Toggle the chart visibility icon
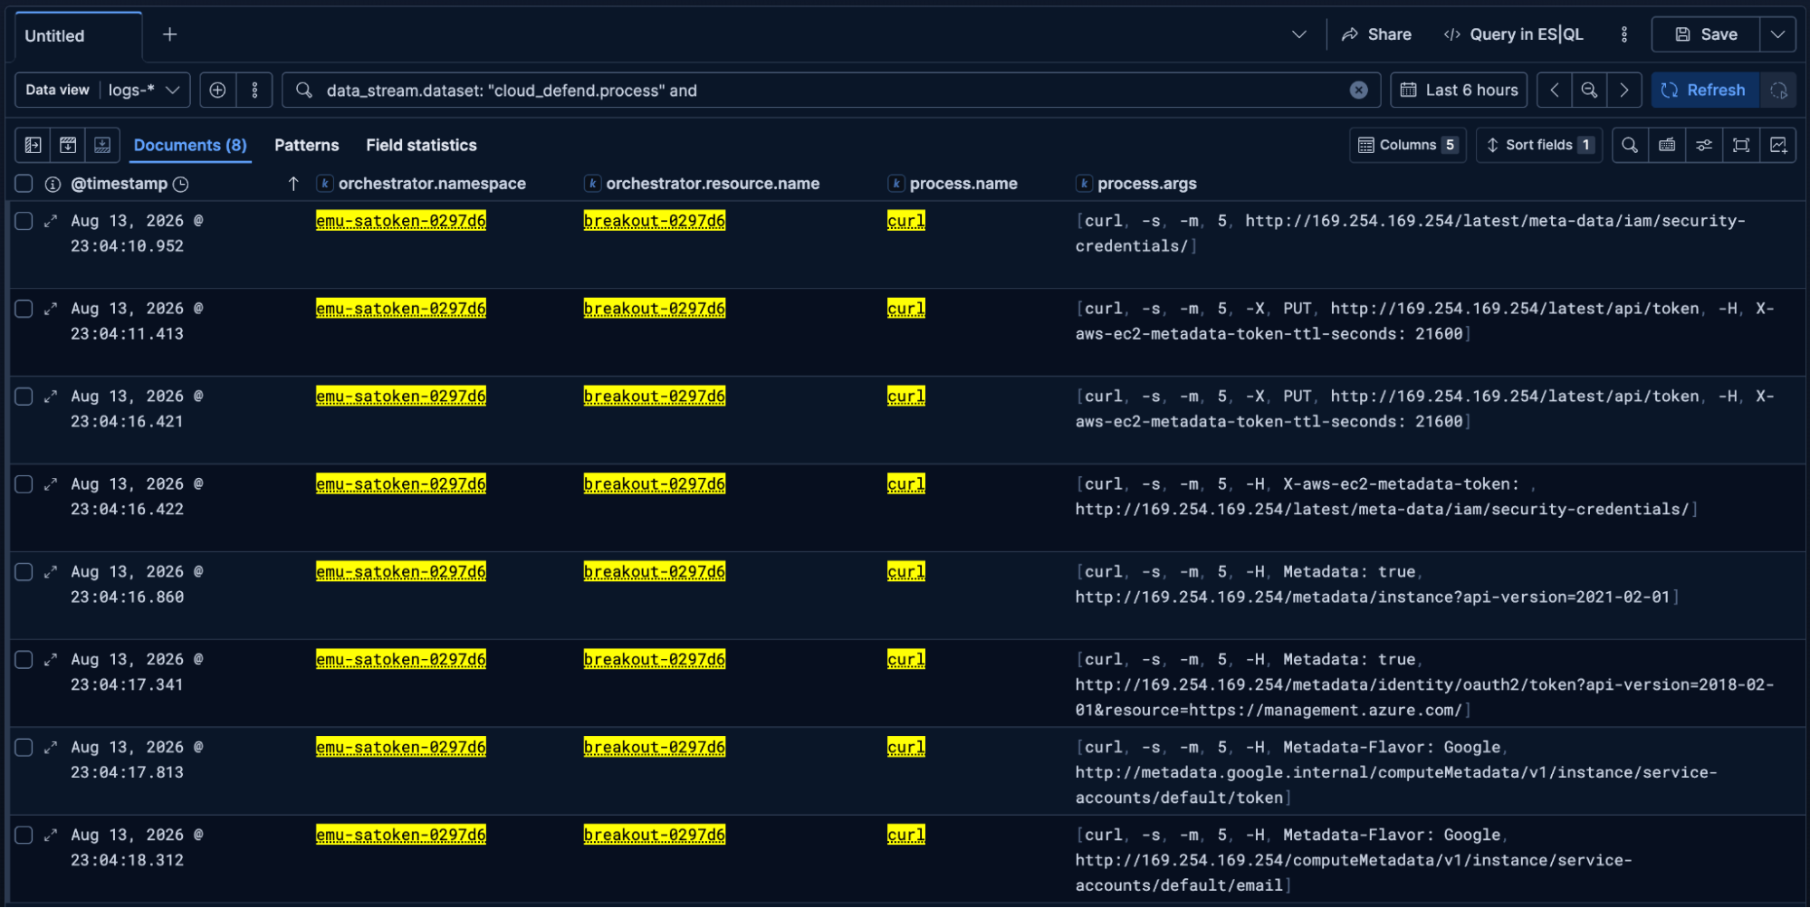Screen dimensions: 1810x908 pos(68,145)
